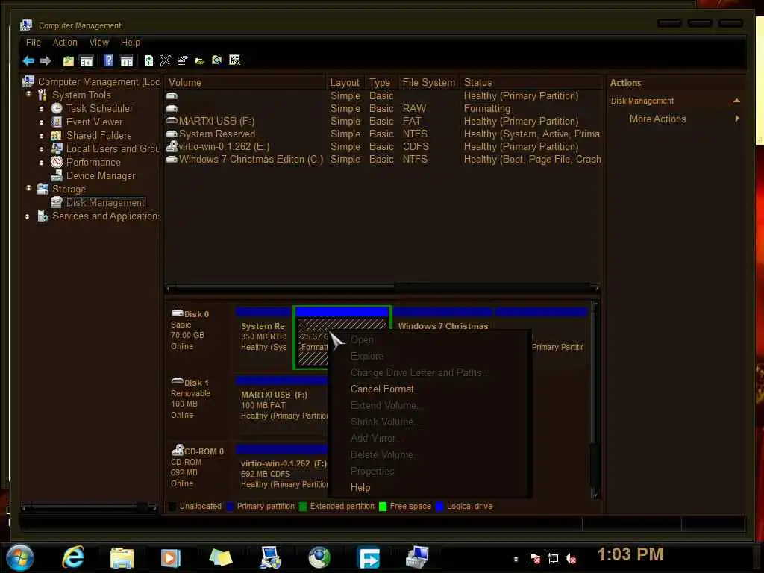Select Shared Folders in the tree
The width and height of the screenshot is (764, 573).
pos(99,136)
